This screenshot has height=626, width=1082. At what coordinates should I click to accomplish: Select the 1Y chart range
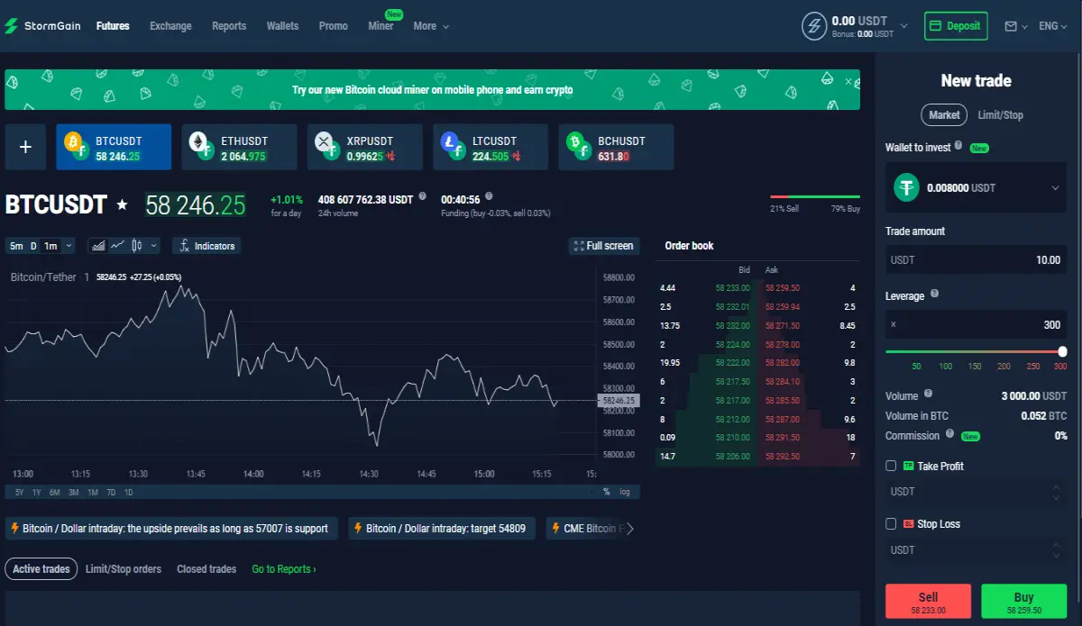(36, 492)
